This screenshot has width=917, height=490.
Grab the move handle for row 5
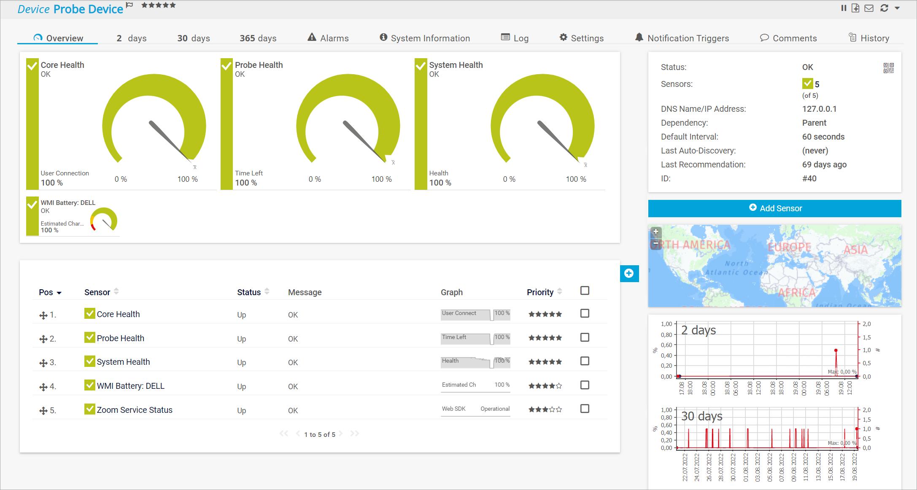[x=43, y=411]
